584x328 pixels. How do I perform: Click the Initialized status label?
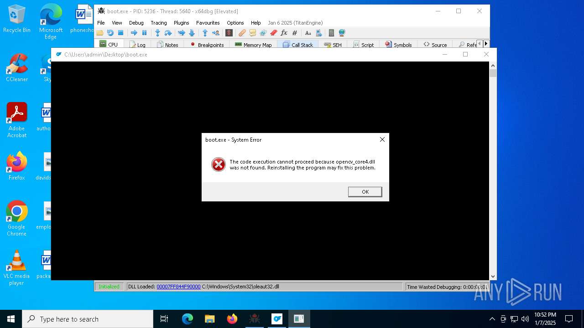point(109,287)
